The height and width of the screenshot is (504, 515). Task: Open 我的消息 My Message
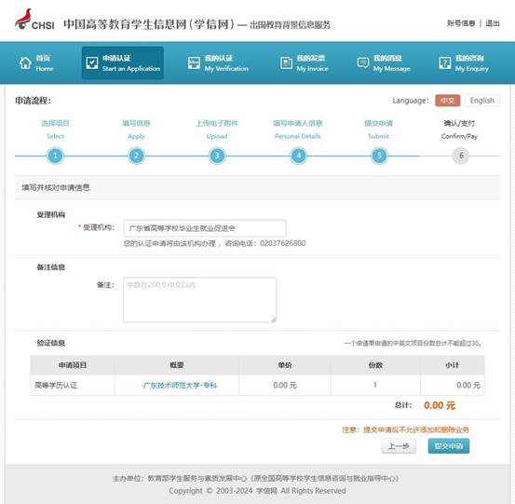(x=384, y=63)
